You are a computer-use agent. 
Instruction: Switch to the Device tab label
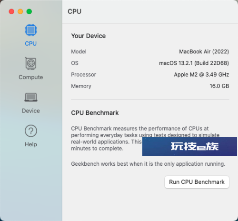point(31,110)
